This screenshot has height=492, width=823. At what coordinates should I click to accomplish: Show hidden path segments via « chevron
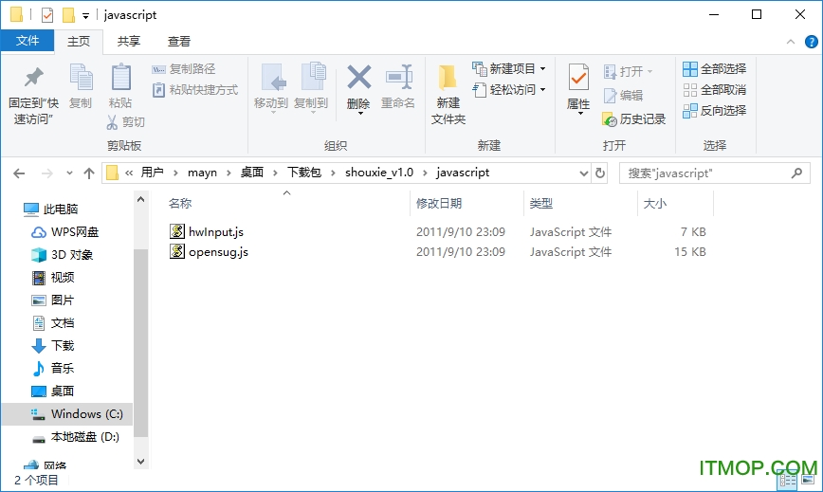click(x=129, y=173)
